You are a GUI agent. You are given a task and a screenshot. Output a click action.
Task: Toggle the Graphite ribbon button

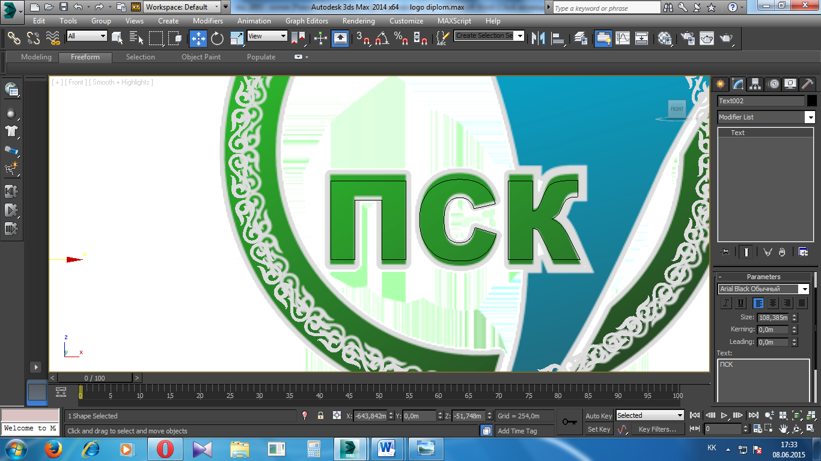[x=603, y=38]
